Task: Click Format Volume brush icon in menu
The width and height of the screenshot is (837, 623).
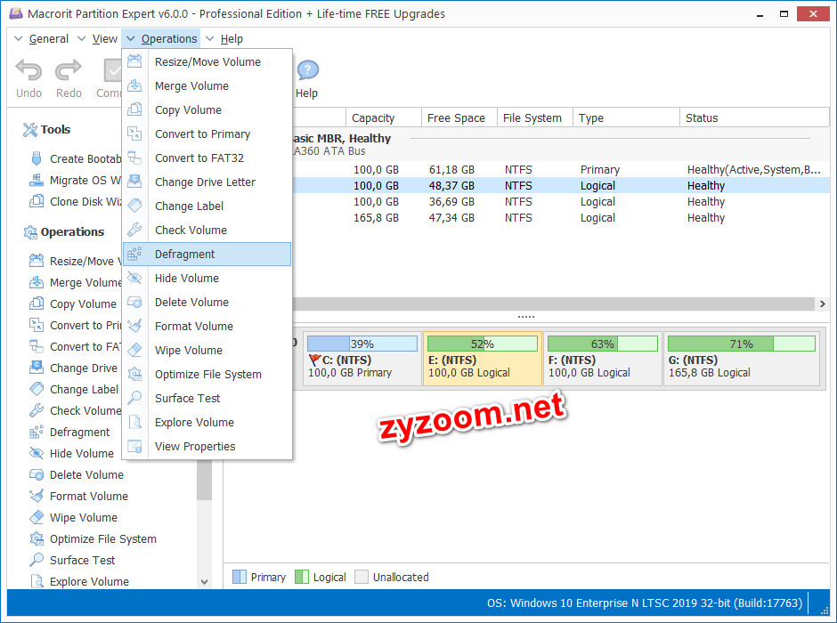Action: (134, 326)
